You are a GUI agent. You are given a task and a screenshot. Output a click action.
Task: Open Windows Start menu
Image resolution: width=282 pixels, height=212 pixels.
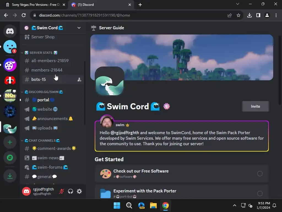click(x=117, y=205)
